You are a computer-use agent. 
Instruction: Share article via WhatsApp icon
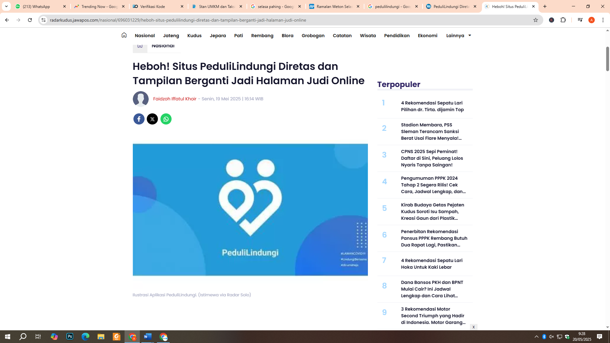pos(166,119)
